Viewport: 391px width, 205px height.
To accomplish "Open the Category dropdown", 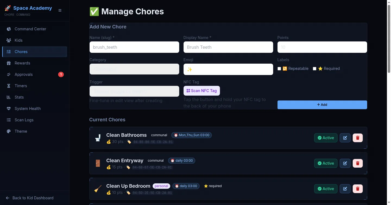I will pyautogui.click(x=134, y=69).
